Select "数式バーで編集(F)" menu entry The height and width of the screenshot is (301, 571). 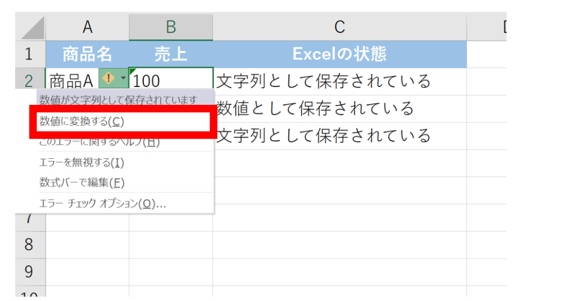[x=82, y=182]
